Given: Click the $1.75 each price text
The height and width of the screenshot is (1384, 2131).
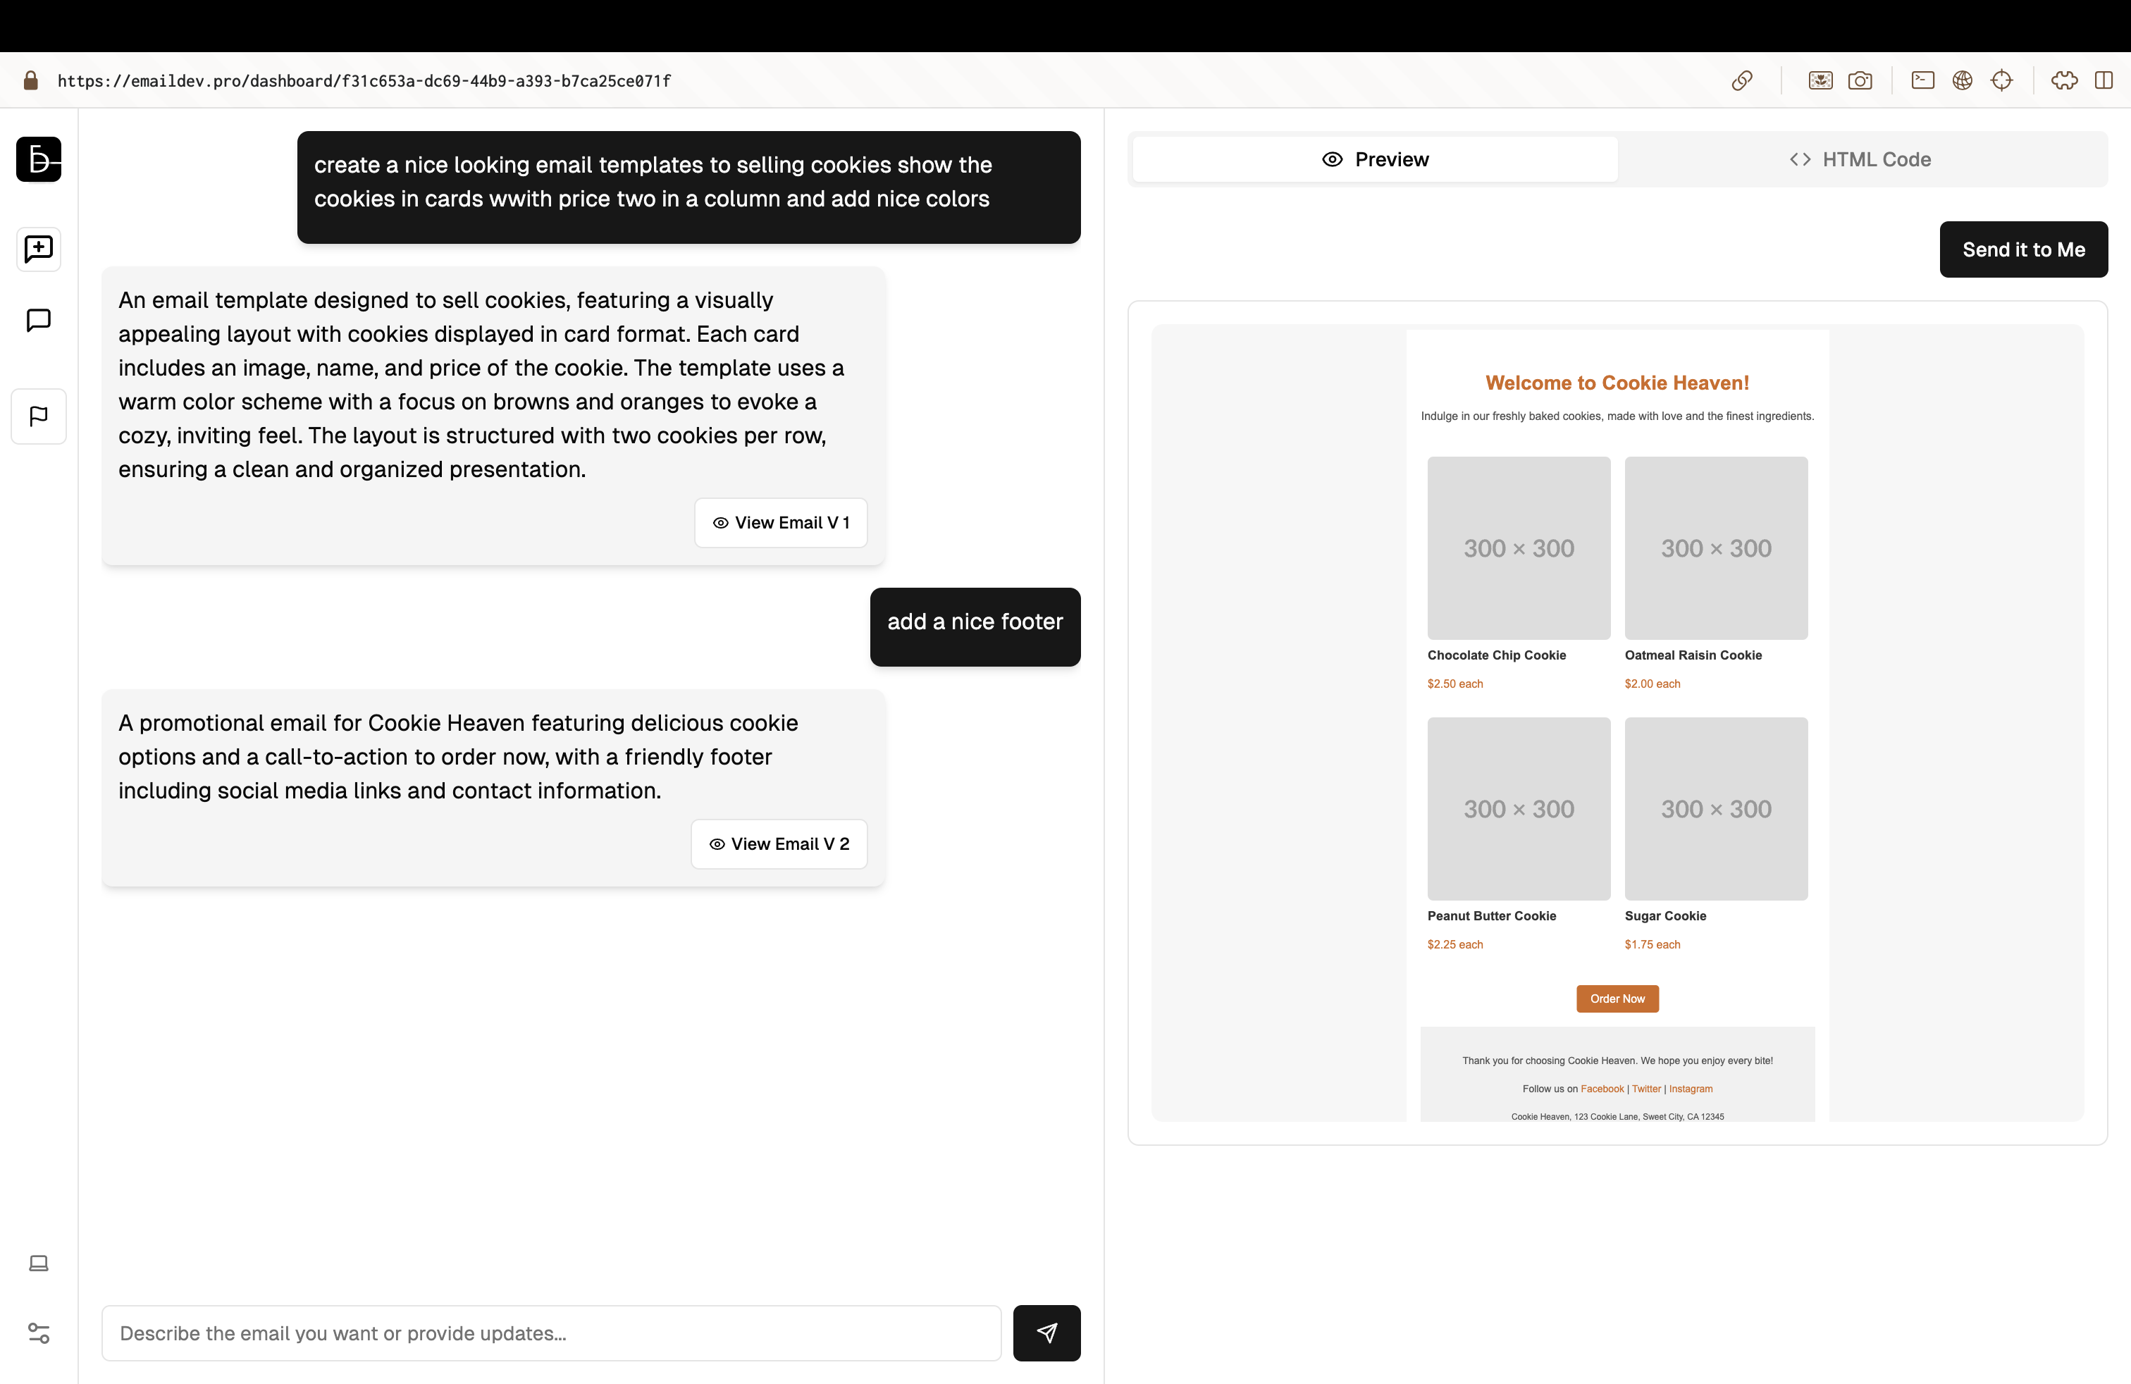Looking at the screenshot, I should (x=1652, y=944).
